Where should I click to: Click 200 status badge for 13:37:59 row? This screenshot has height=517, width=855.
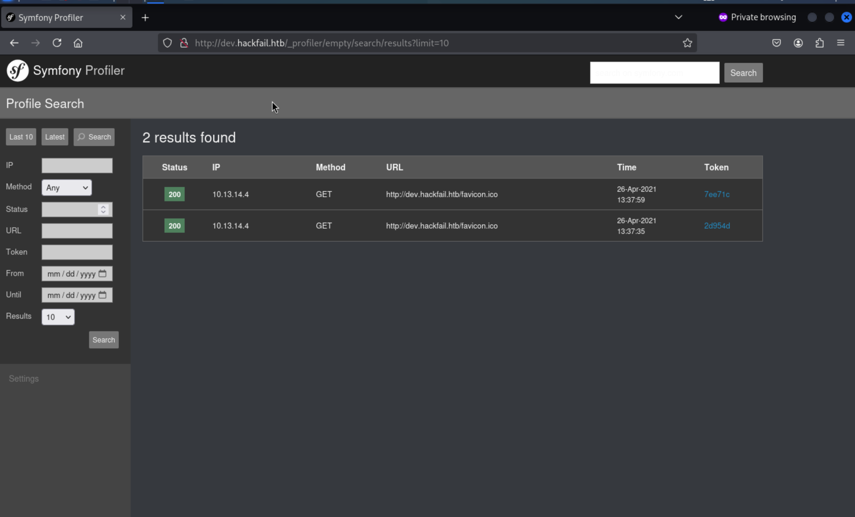point(175,194)
